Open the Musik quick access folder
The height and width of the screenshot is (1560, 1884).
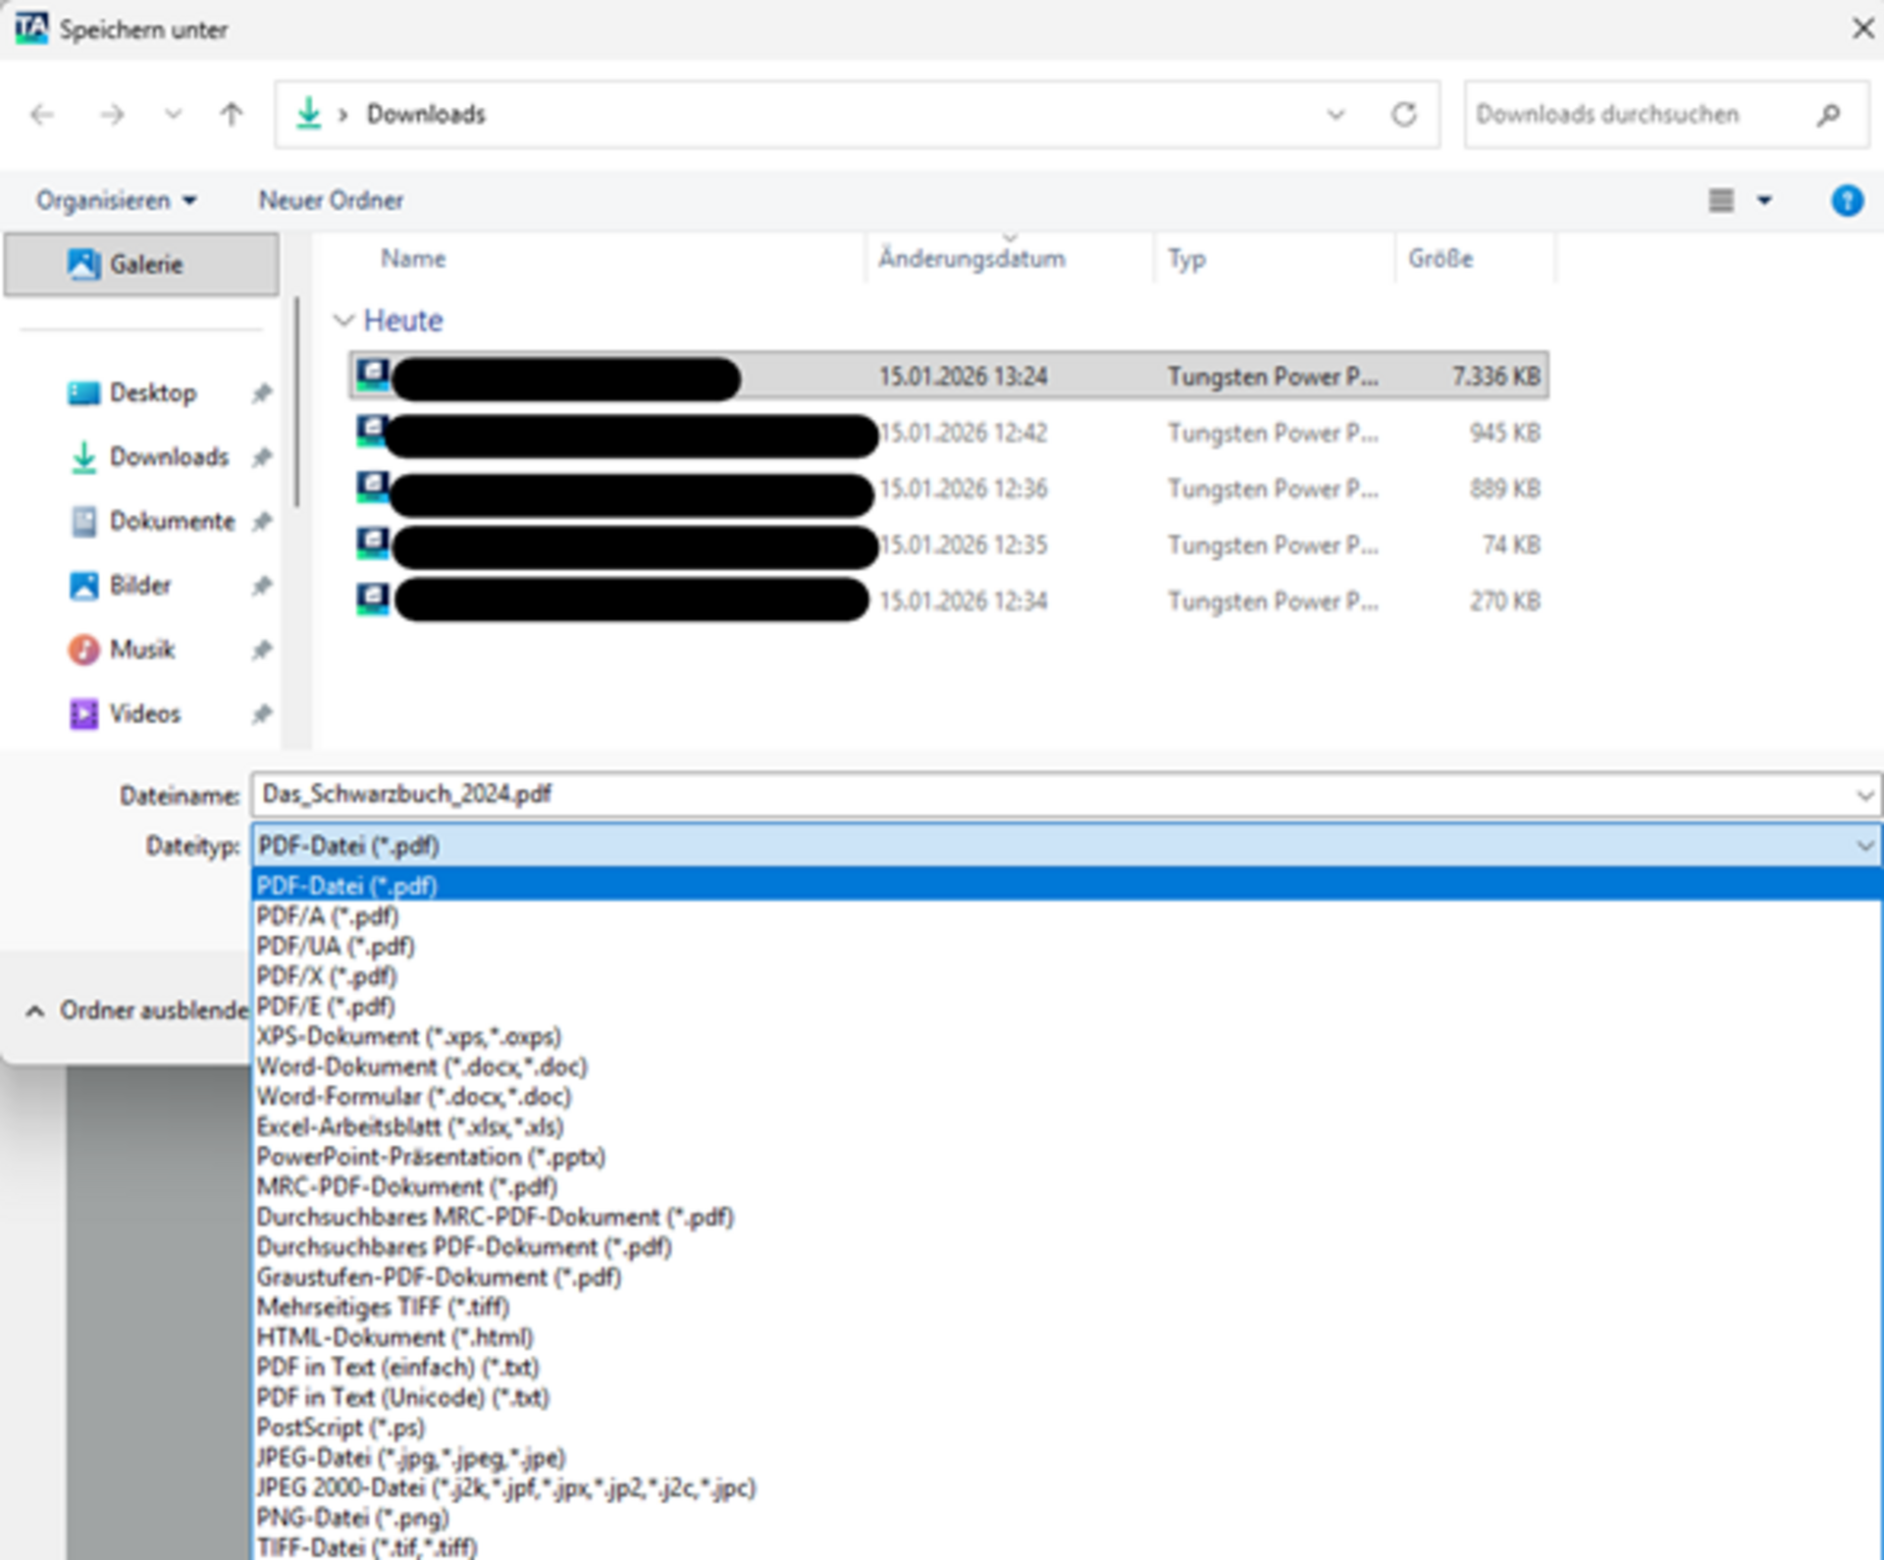[x=142, y=650]
